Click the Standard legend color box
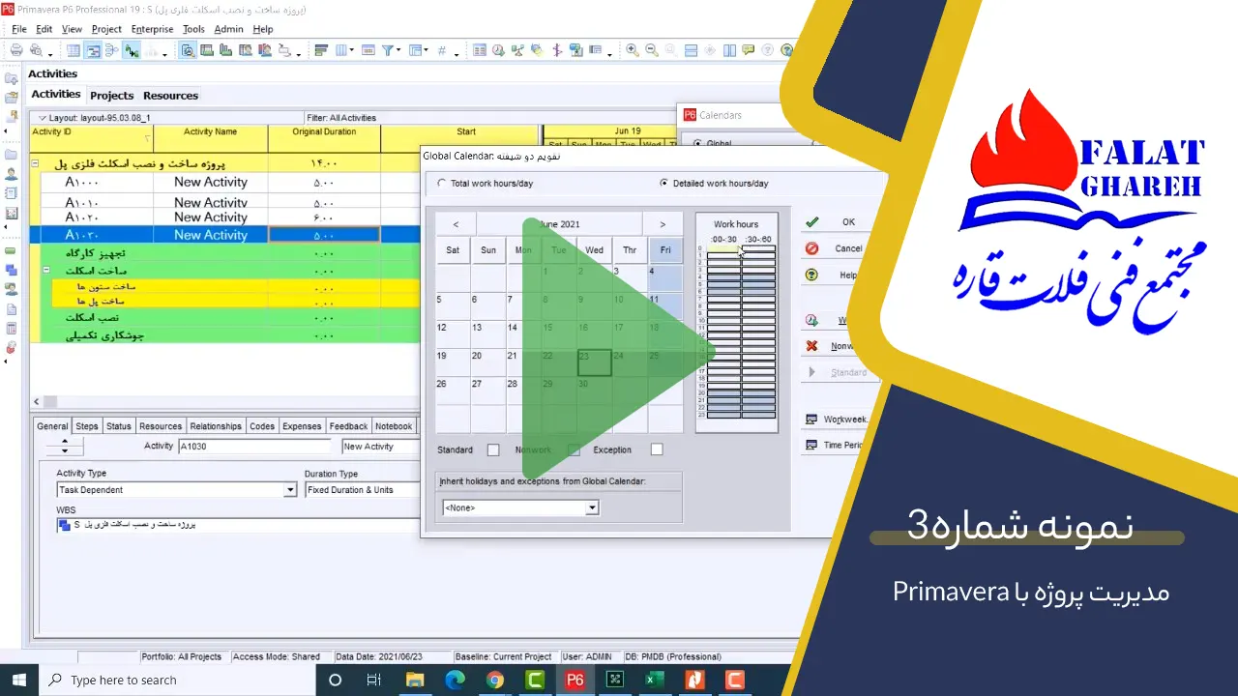Screen dimensions: 1238x696 (493, 450)
